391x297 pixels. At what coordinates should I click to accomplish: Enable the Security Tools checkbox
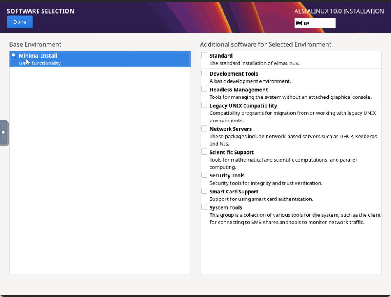tap(204, 175)
